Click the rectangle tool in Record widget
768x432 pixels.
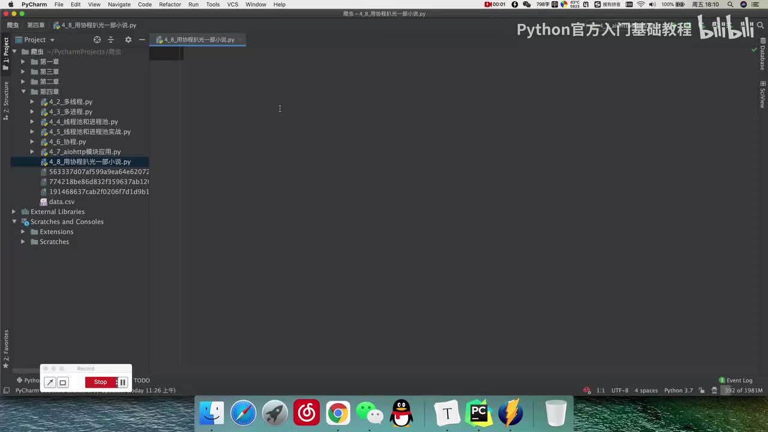pyautogui.click(x=62, y=382)
